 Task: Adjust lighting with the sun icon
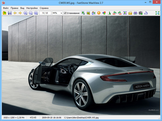(99, 13)
